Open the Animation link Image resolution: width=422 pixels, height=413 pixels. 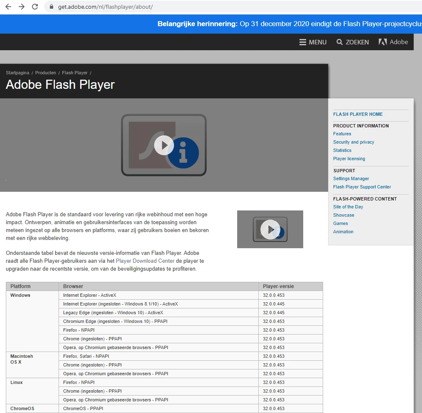coord(343,232)
